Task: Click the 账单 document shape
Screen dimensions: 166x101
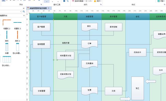Action: tap(159, 71)
